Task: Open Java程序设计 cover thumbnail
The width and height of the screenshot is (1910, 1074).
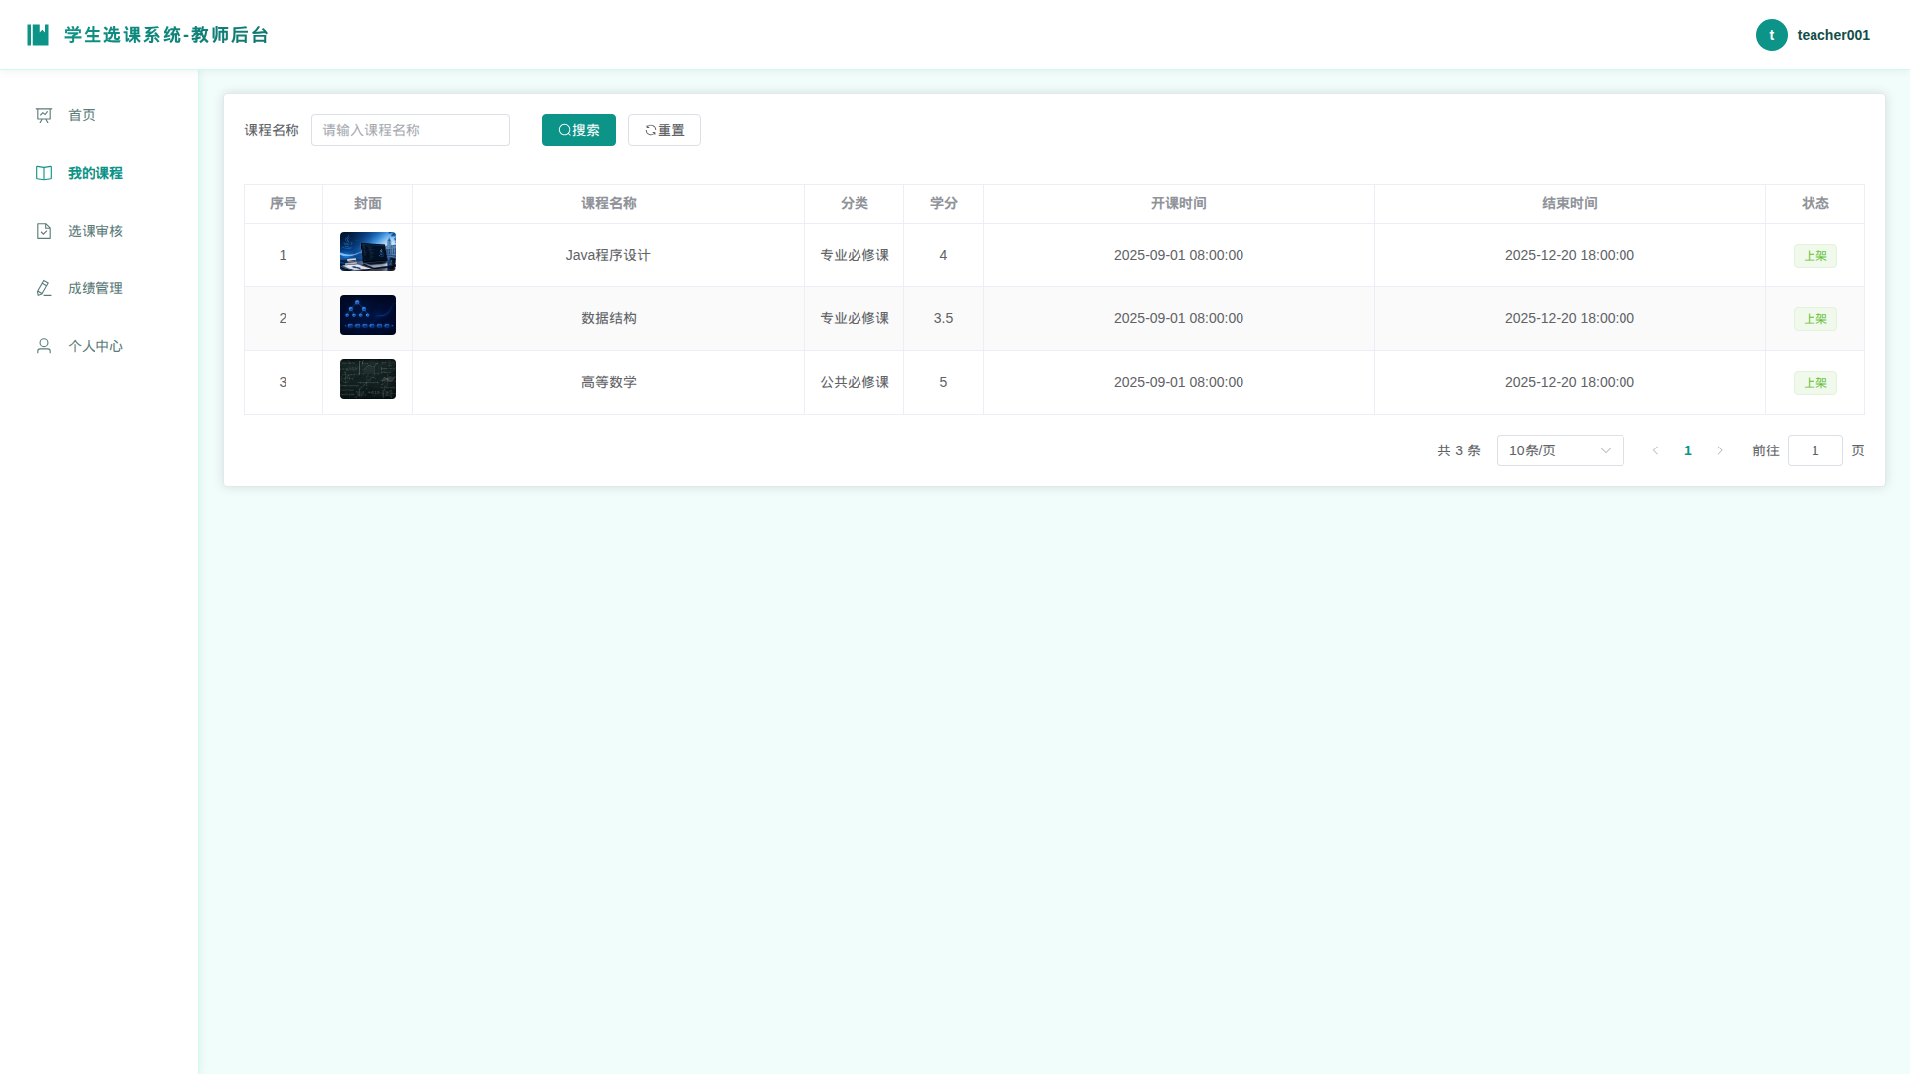Action: 368,252
